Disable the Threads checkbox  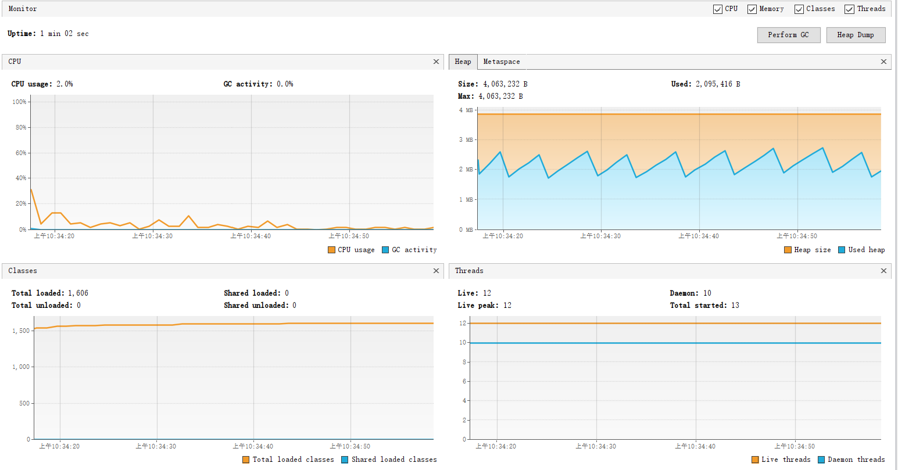(x=850, y=9)
